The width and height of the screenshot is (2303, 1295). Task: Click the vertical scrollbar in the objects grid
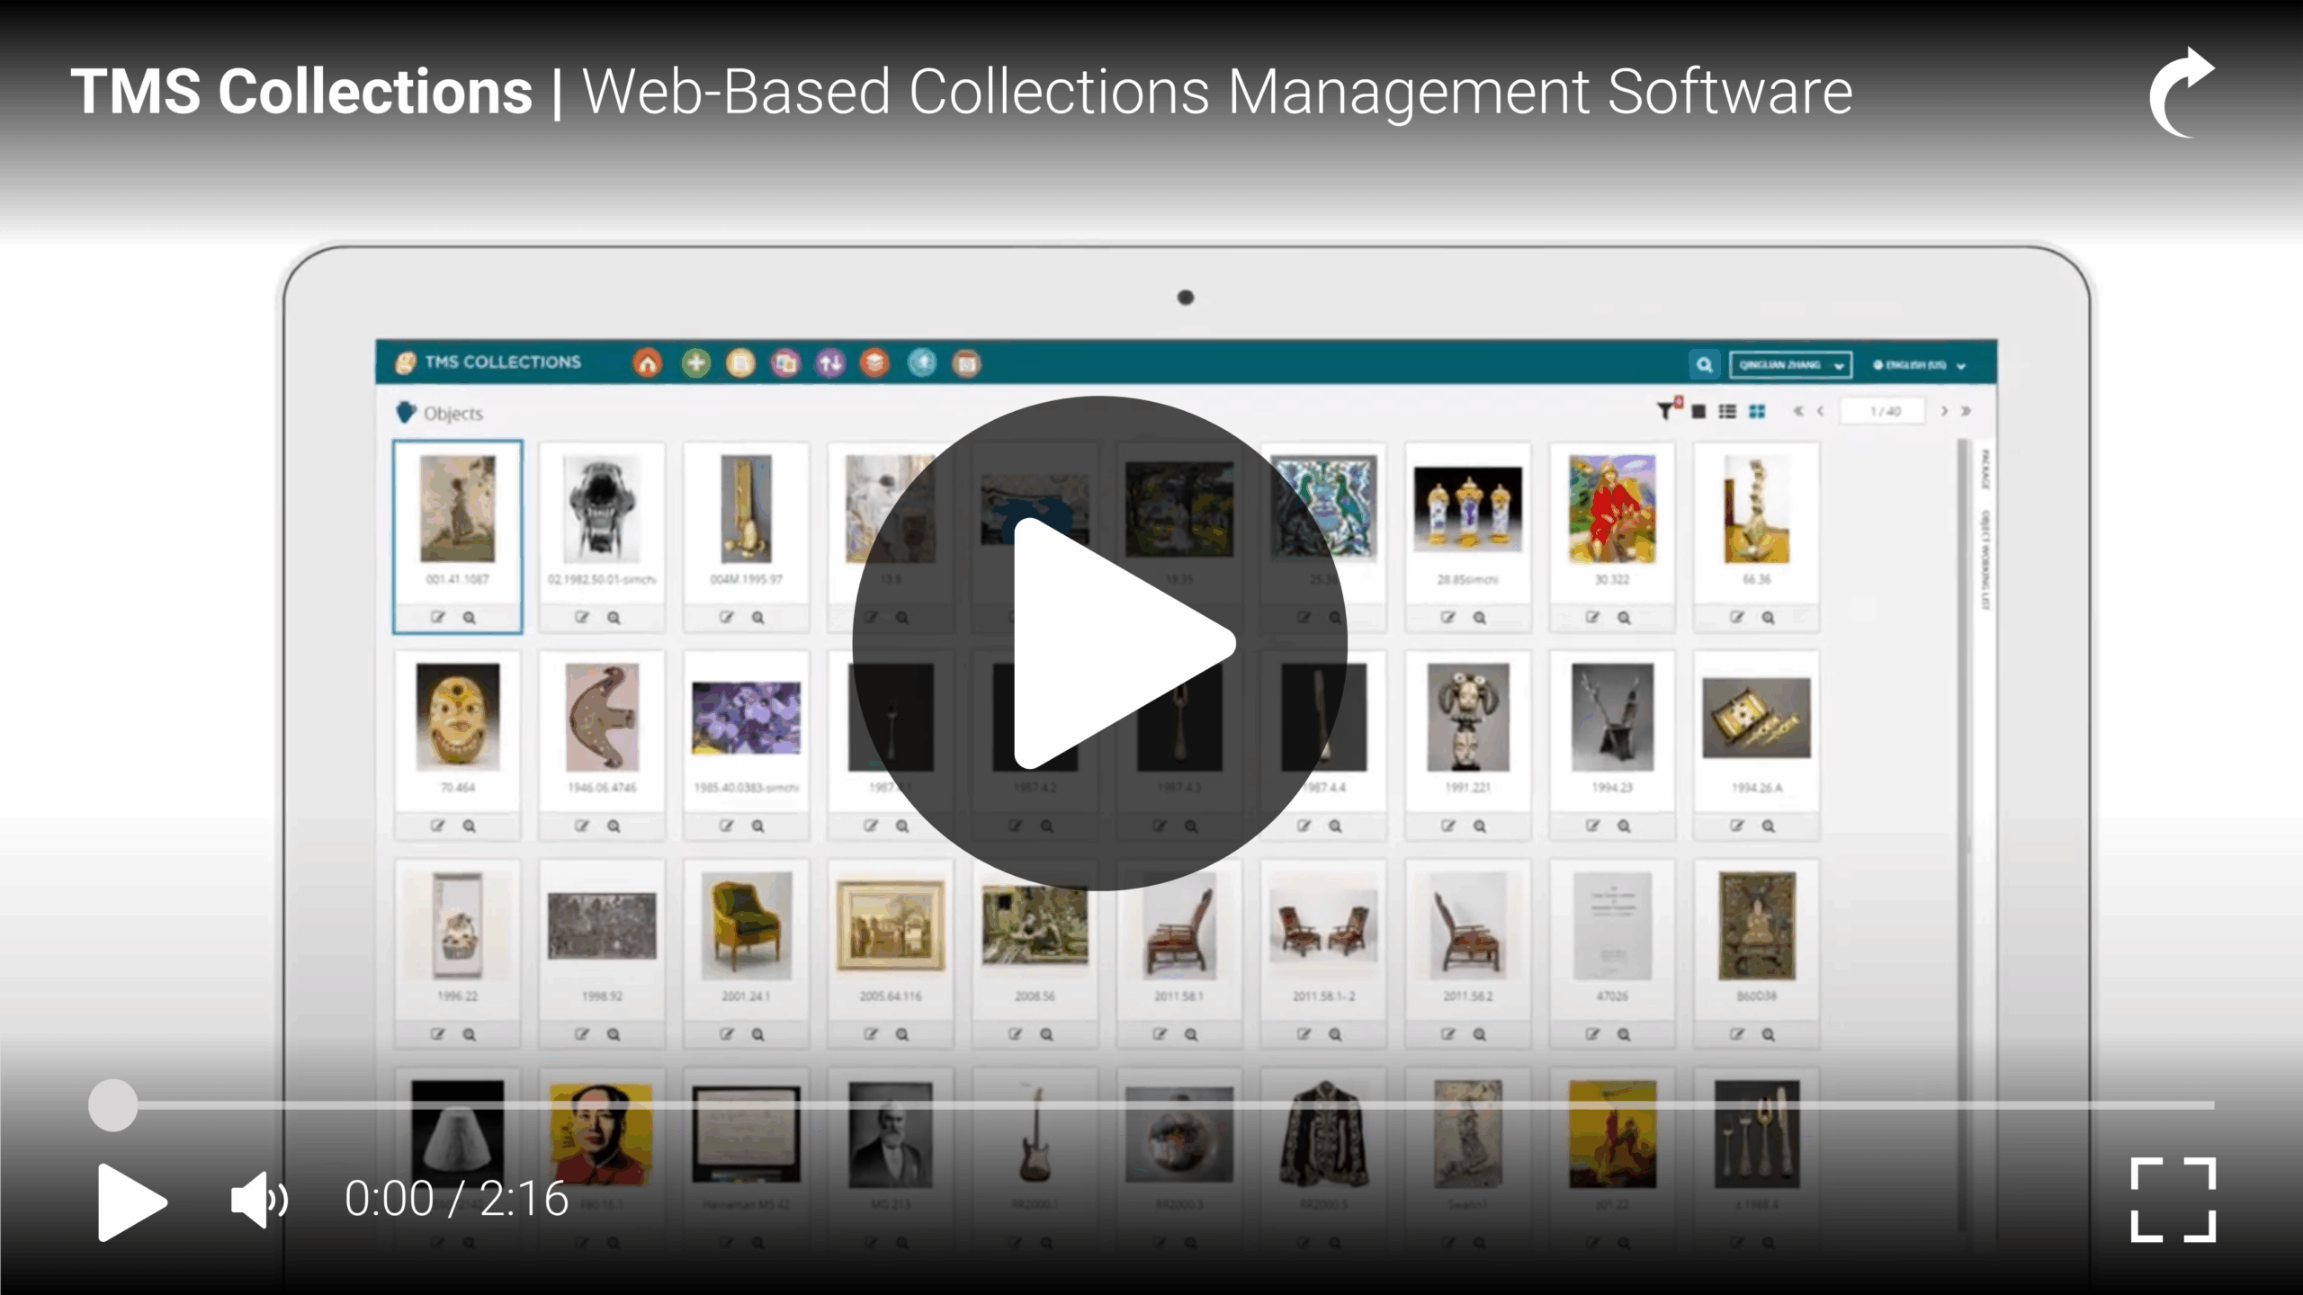pos(1964,836)
